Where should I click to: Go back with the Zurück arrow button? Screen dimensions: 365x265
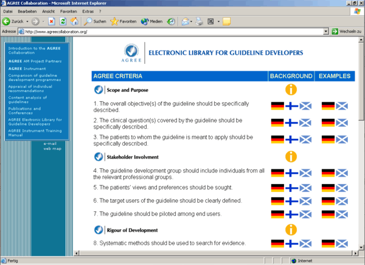click(x=13, y=21)
